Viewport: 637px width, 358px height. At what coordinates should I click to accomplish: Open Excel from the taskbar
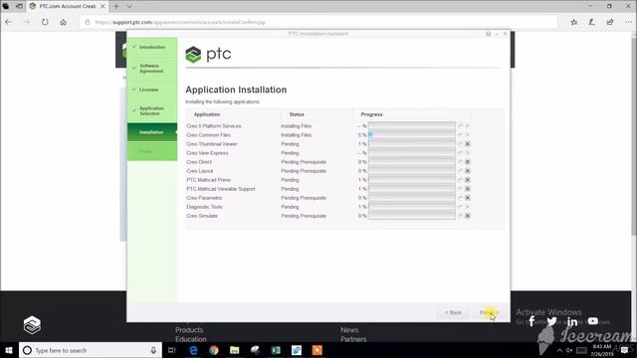[x=276, y=350]
